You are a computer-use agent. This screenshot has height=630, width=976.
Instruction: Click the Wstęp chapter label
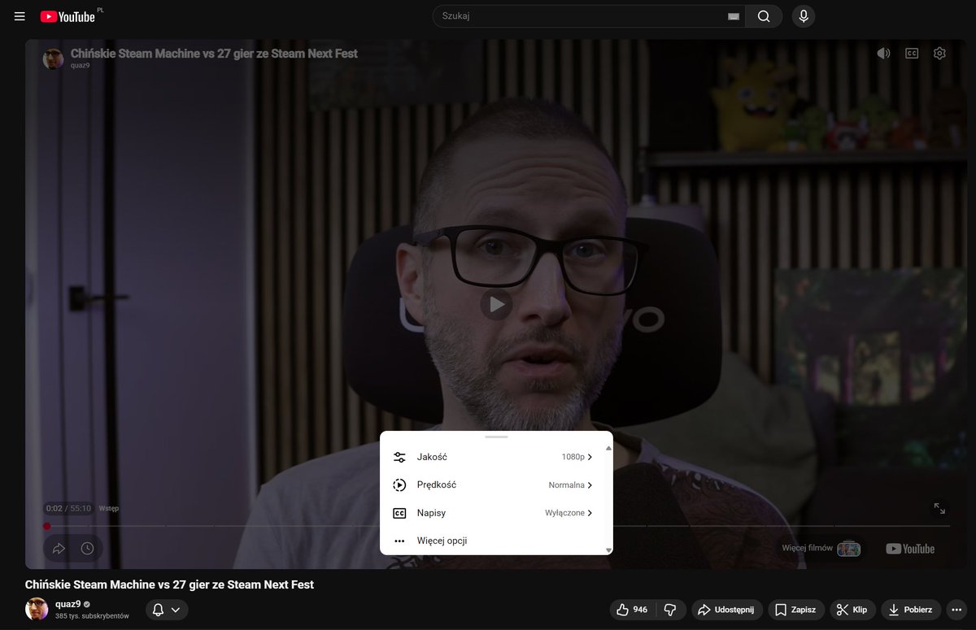point(109,508)
